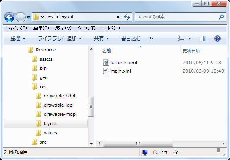Show hidden path levels via « chevron
This screenshot has height=160, width=230.
[x=43, y=17]
